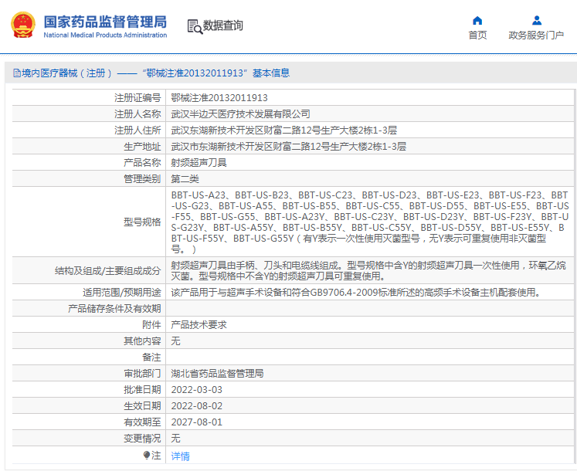
Task: Click the 数据查询 label
Action: point(223,25)
